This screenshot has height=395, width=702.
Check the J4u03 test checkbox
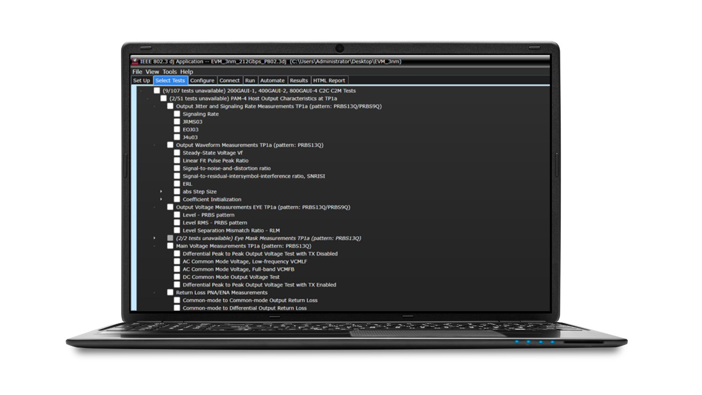point(177,137)
